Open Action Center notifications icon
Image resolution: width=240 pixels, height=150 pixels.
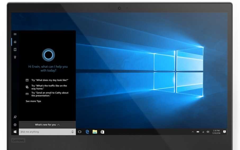point(224,132)
